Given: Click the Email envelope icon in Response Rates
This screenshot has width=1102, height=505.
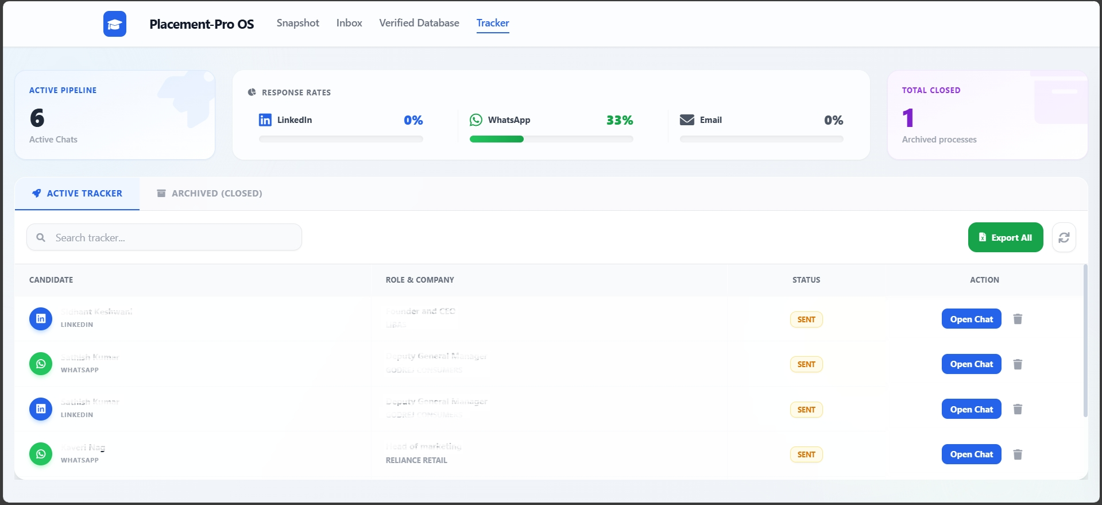Looking at the screenshot, I should [687, 120].
